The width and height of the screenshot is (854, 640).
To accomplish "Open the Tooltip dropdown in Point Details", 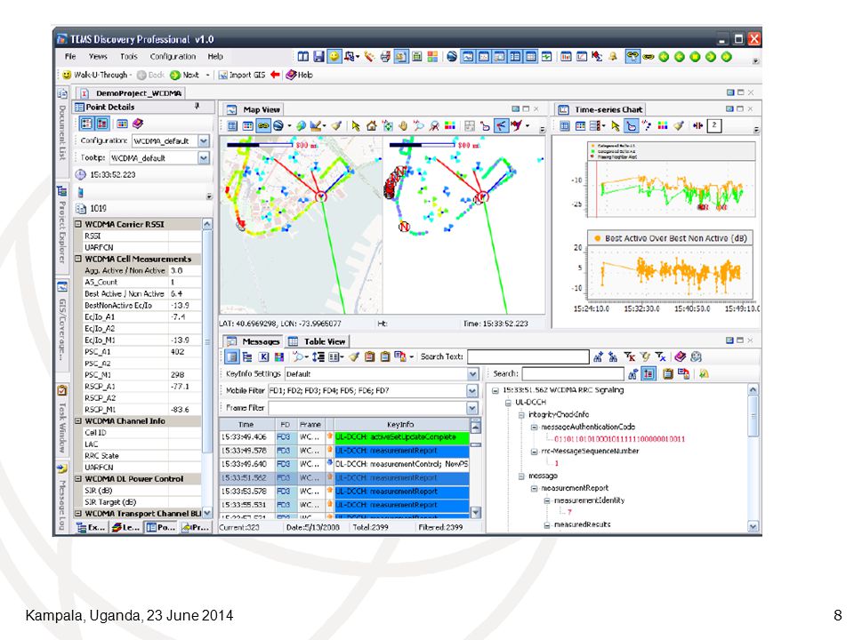I will (204, 158).
